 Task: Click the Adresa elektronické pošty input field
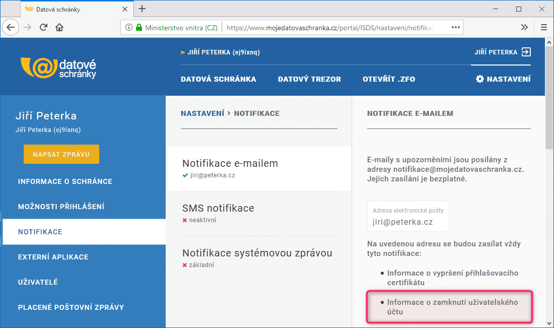point(408,216)
